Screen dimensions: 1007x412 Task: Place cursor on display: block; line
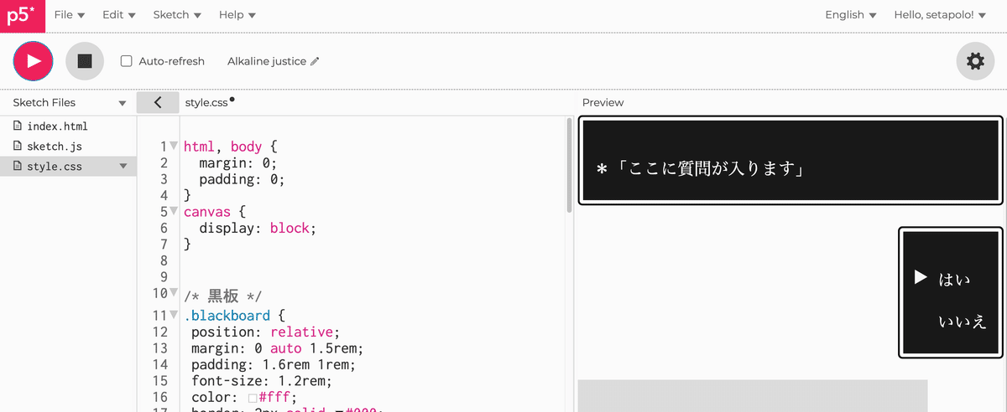pyautogui.click(x=258, y=228)
